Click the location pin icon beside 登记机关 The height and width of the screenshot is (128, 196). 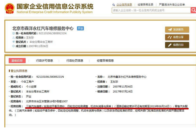click(x=14, y=42)
